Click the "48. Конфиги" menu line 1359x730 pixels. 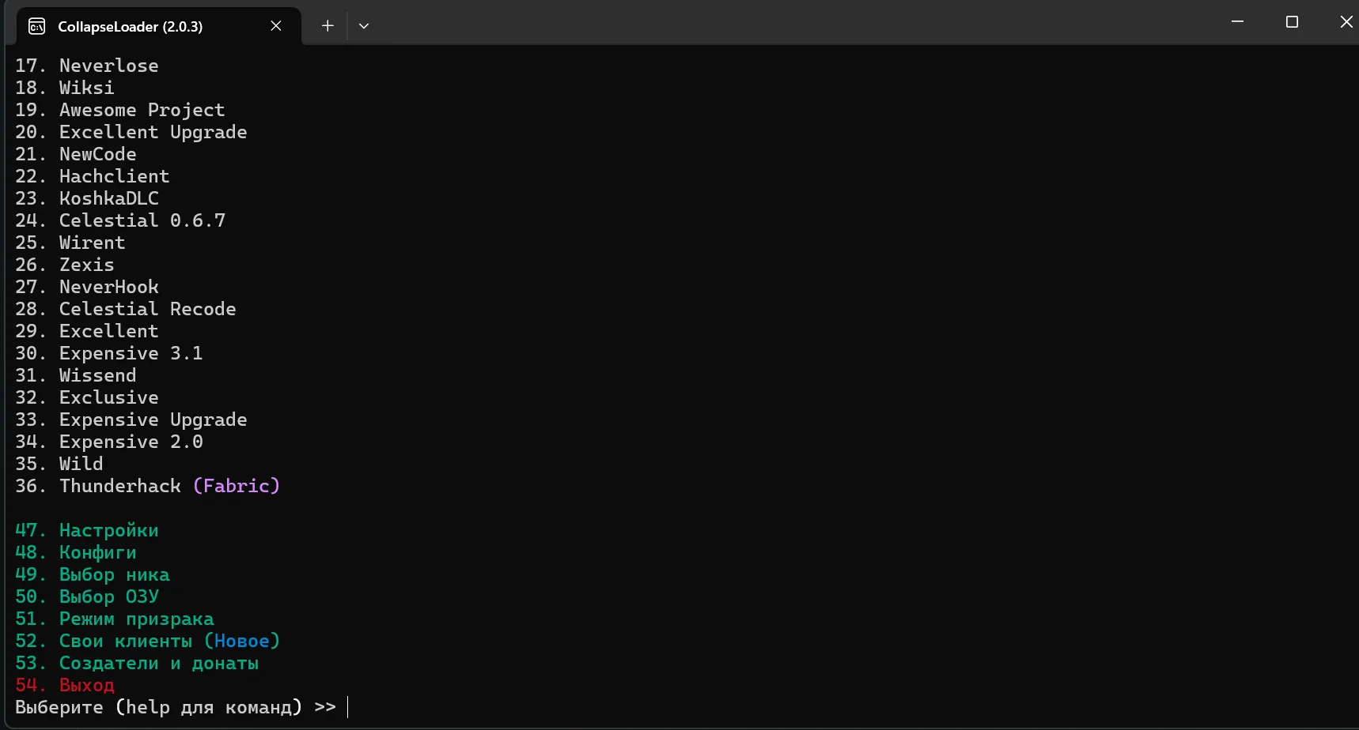pyautogui.click(x=76, y=552)
